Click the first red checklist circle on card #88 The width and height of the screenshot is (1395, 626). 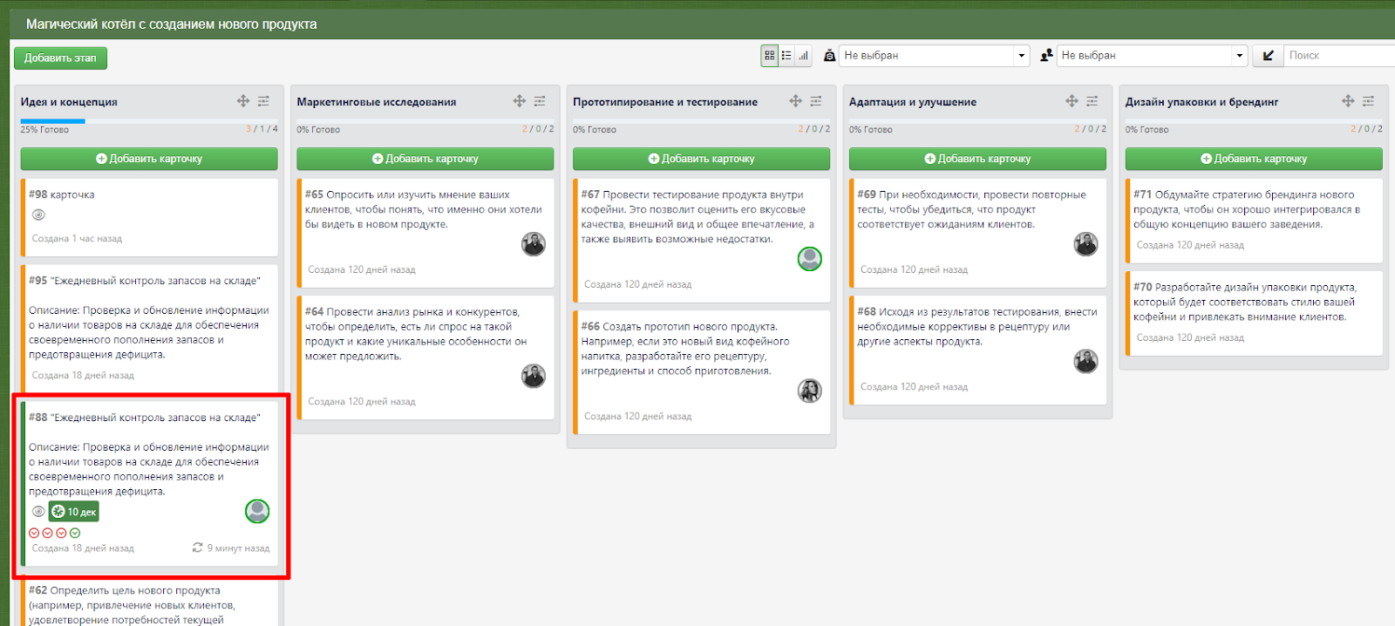coord(34,533)
